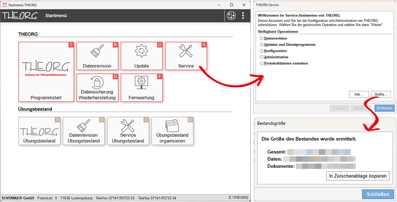
Task: Click the THEORG logo in header bar
Action: tap(19, 16)
